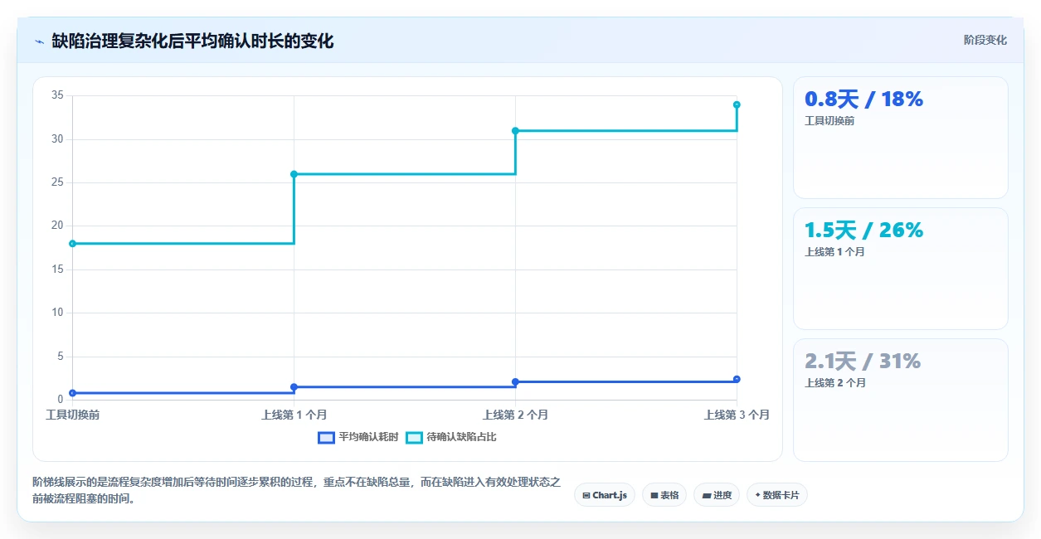Click the description paragraph starting 阶梯线展示的是
1041x539 pixels.
pos(296,491)
